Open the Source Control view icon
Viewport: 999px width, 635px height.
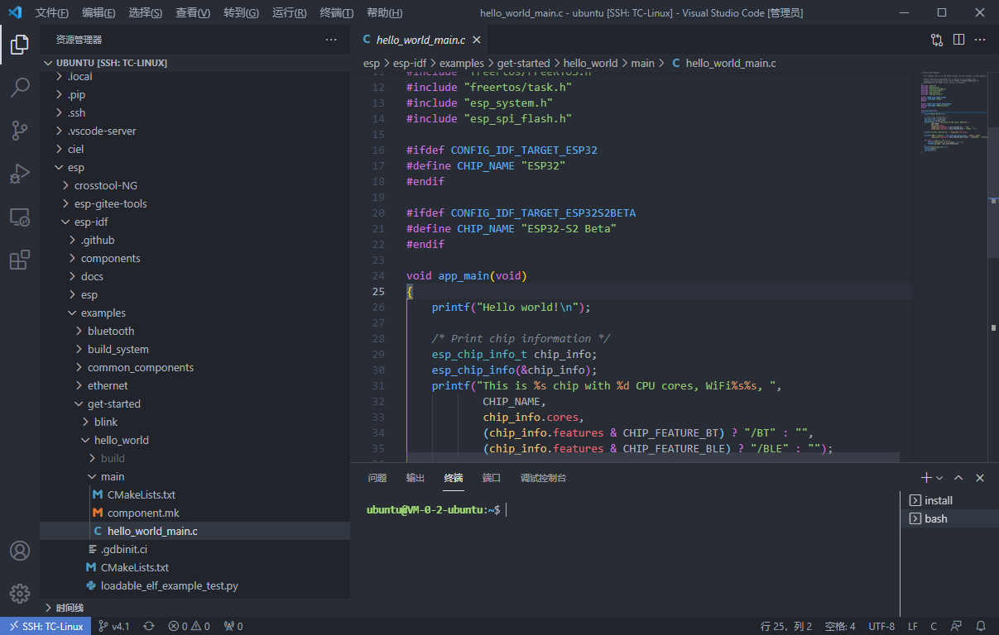20,131
